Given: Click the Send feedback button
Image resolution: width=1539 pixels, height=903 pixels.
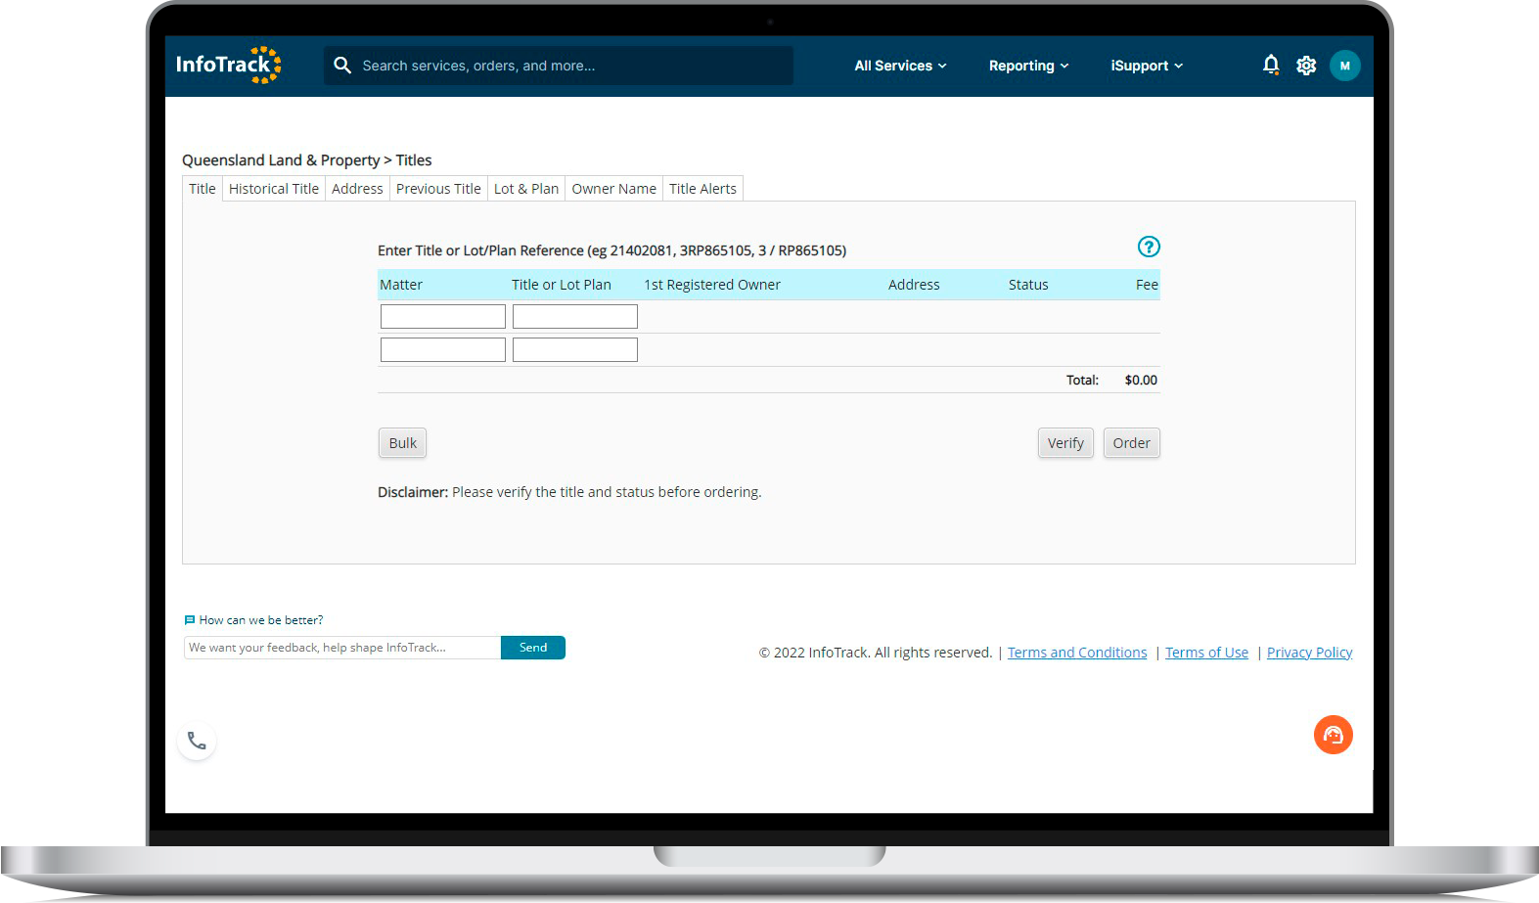Looking at the screenshot, I should [533, 648].
